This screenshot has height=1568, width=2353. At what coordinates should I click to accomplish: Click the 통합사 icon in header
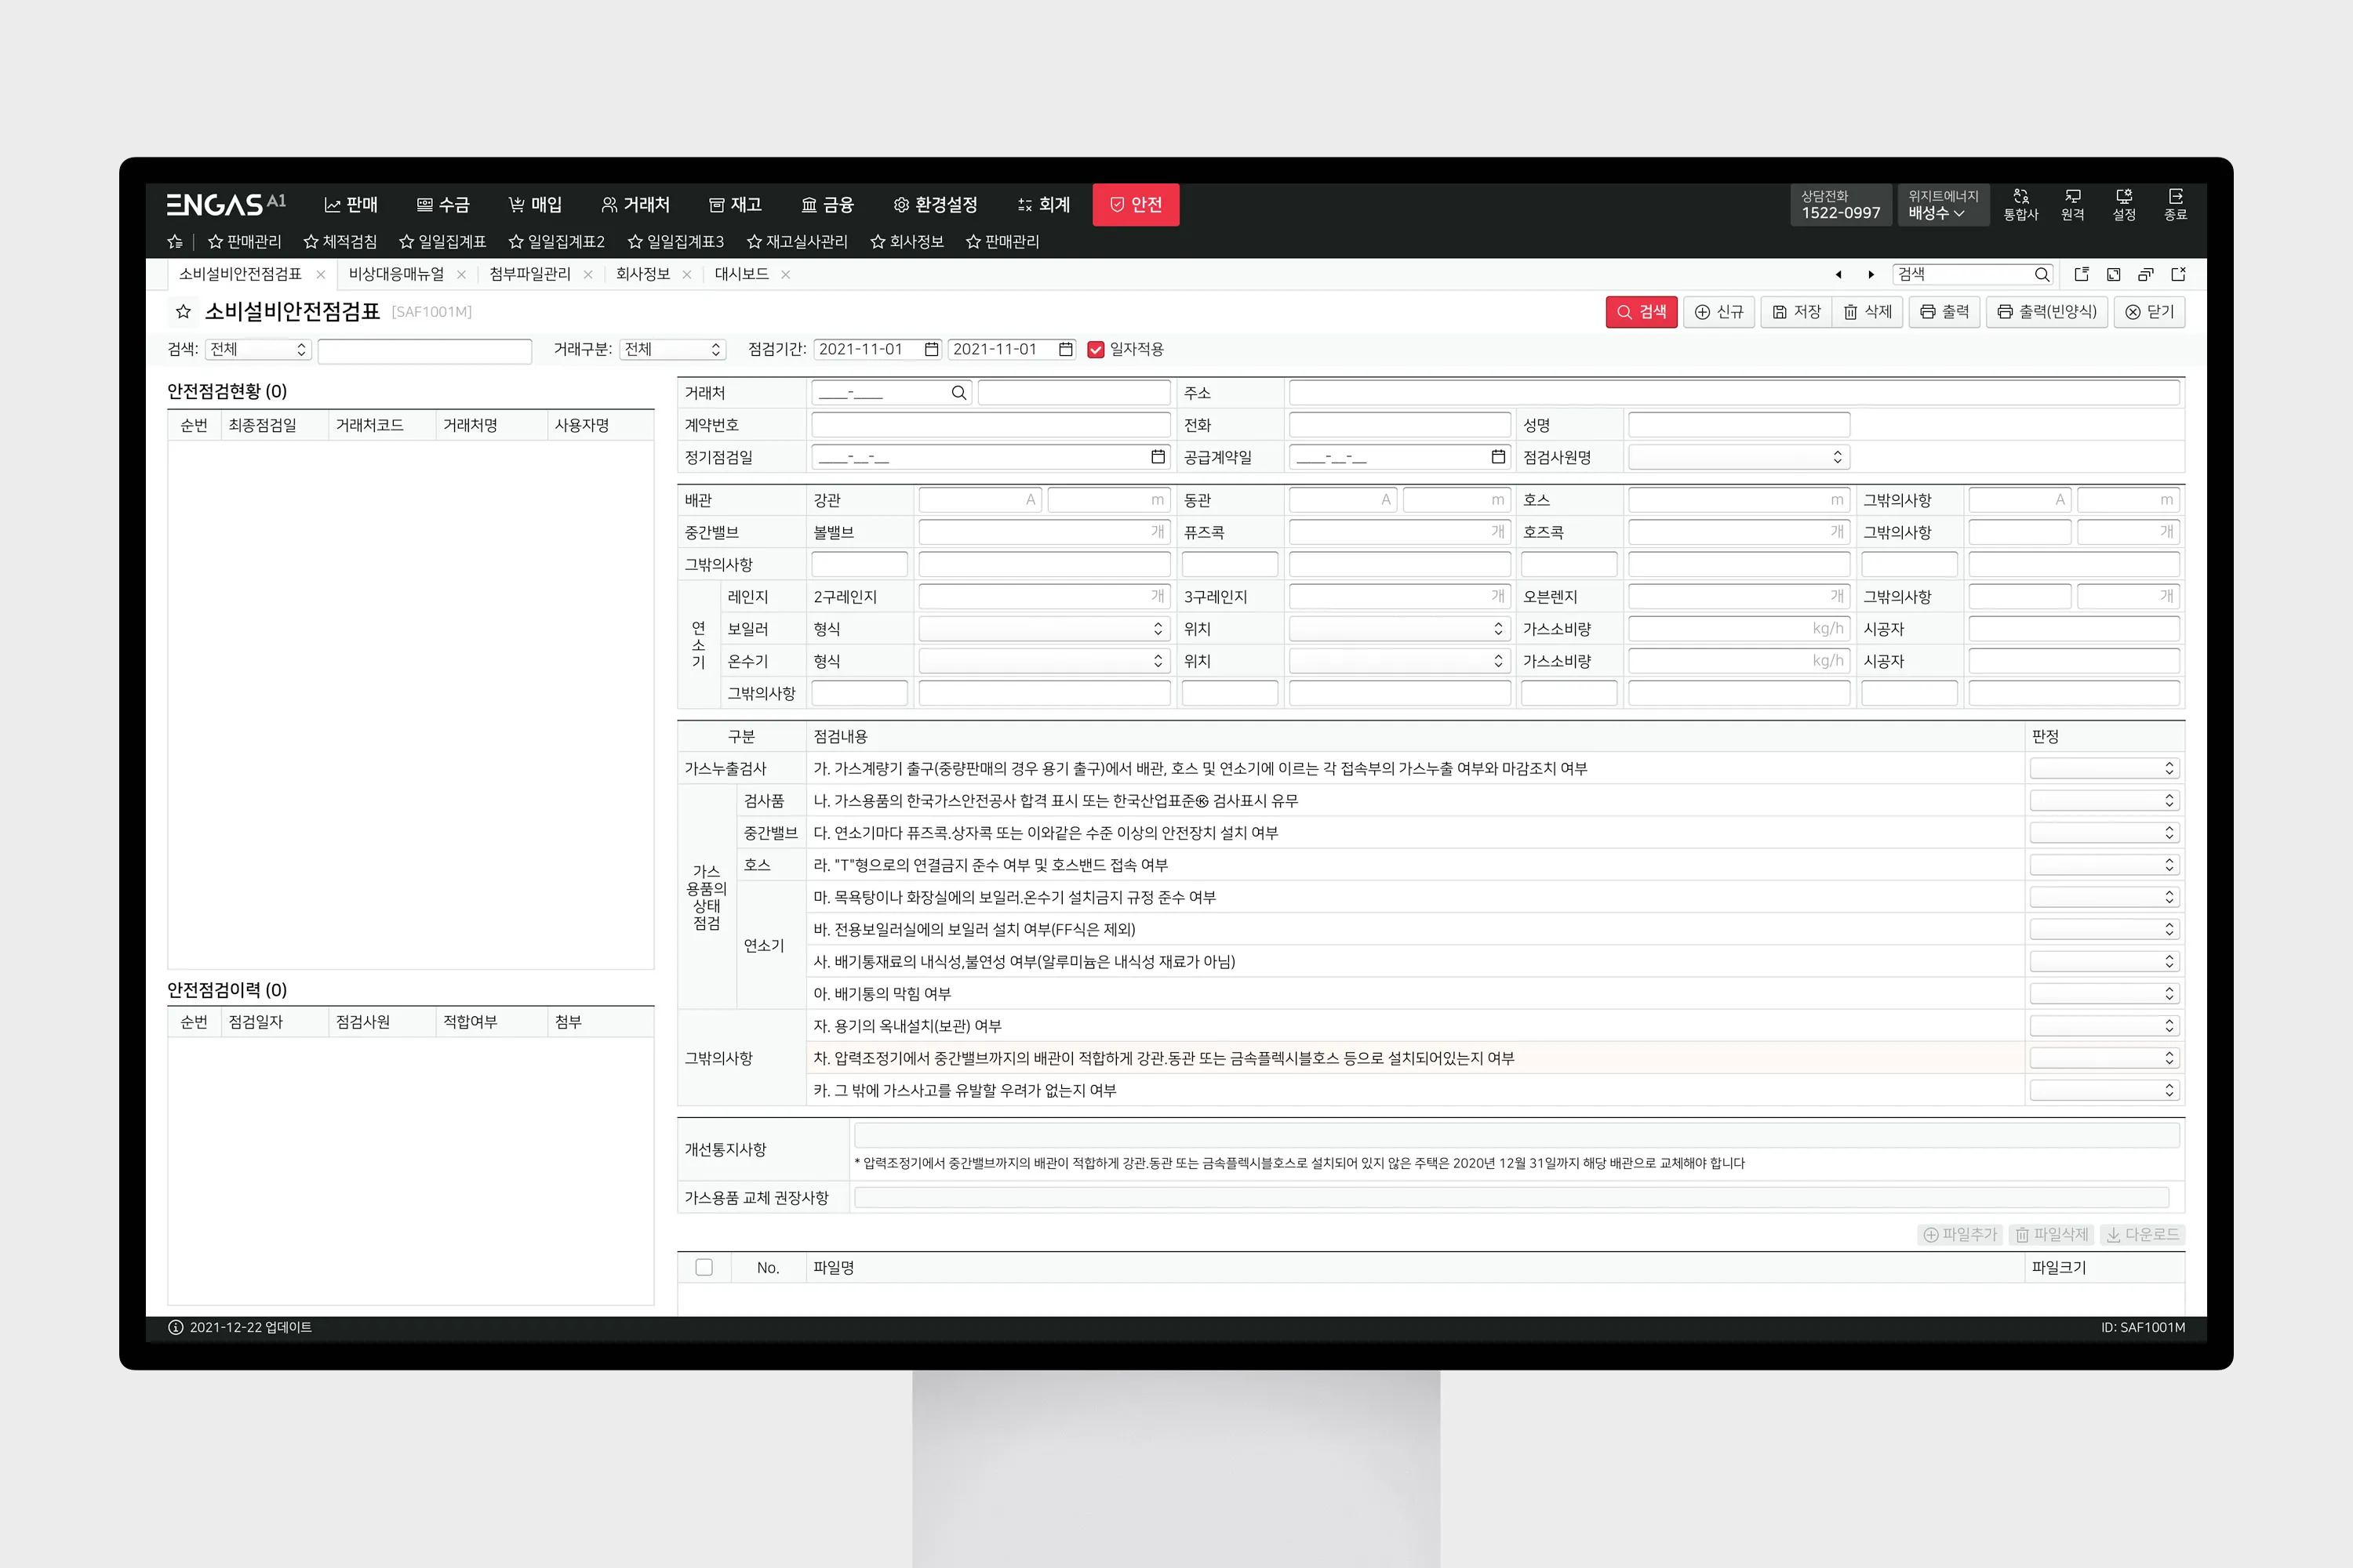point(2020,204)
